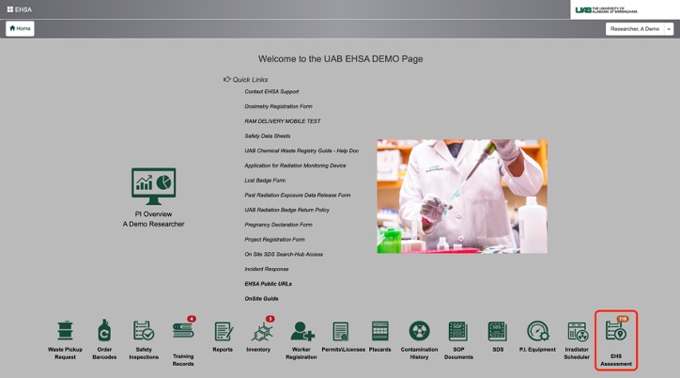Open Training Records icon
Viewport: 680px width, 378px height.
[183, 331]
